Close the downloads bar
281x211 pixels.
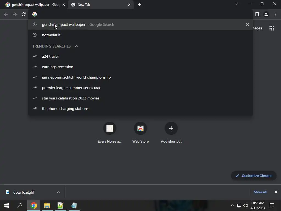[x=276, y=192]
